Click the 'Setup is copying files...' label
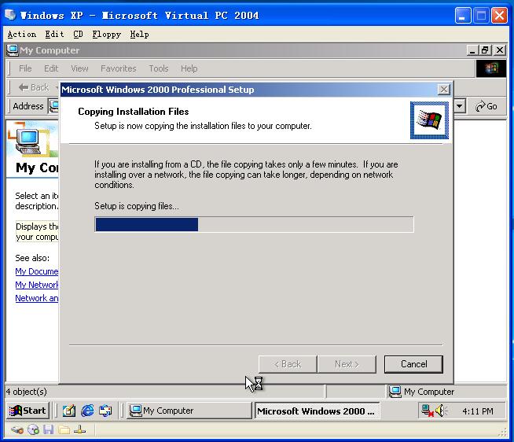The width and height of the screenshot is (514, 442). coord(137,206)
